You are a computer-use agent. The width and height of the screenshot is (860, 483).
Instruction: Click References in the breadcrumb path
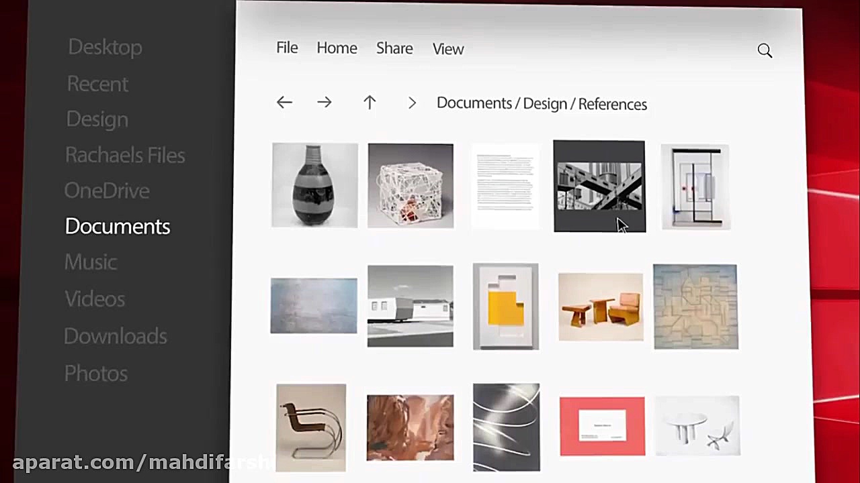613,104
